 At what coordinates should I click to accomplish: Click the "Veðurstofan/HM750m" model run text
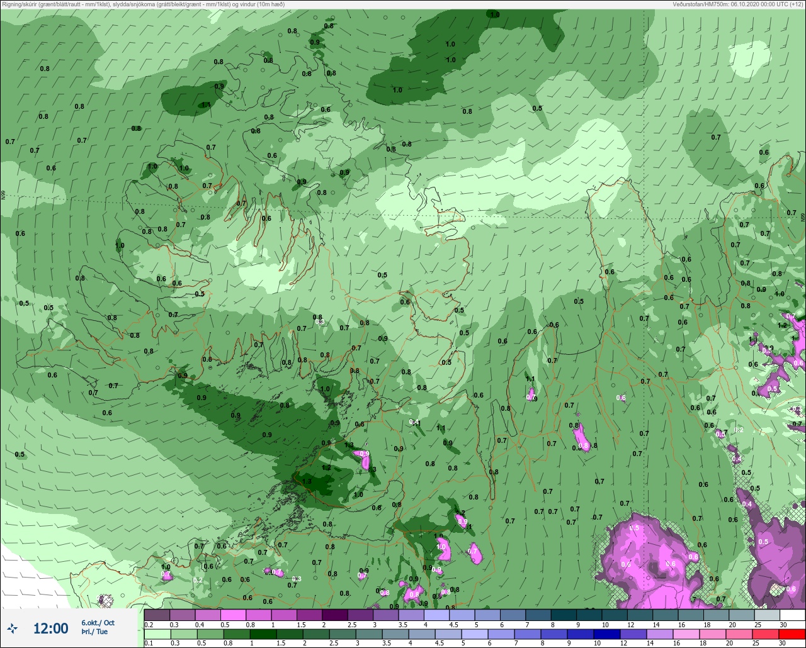pos(738,4)
